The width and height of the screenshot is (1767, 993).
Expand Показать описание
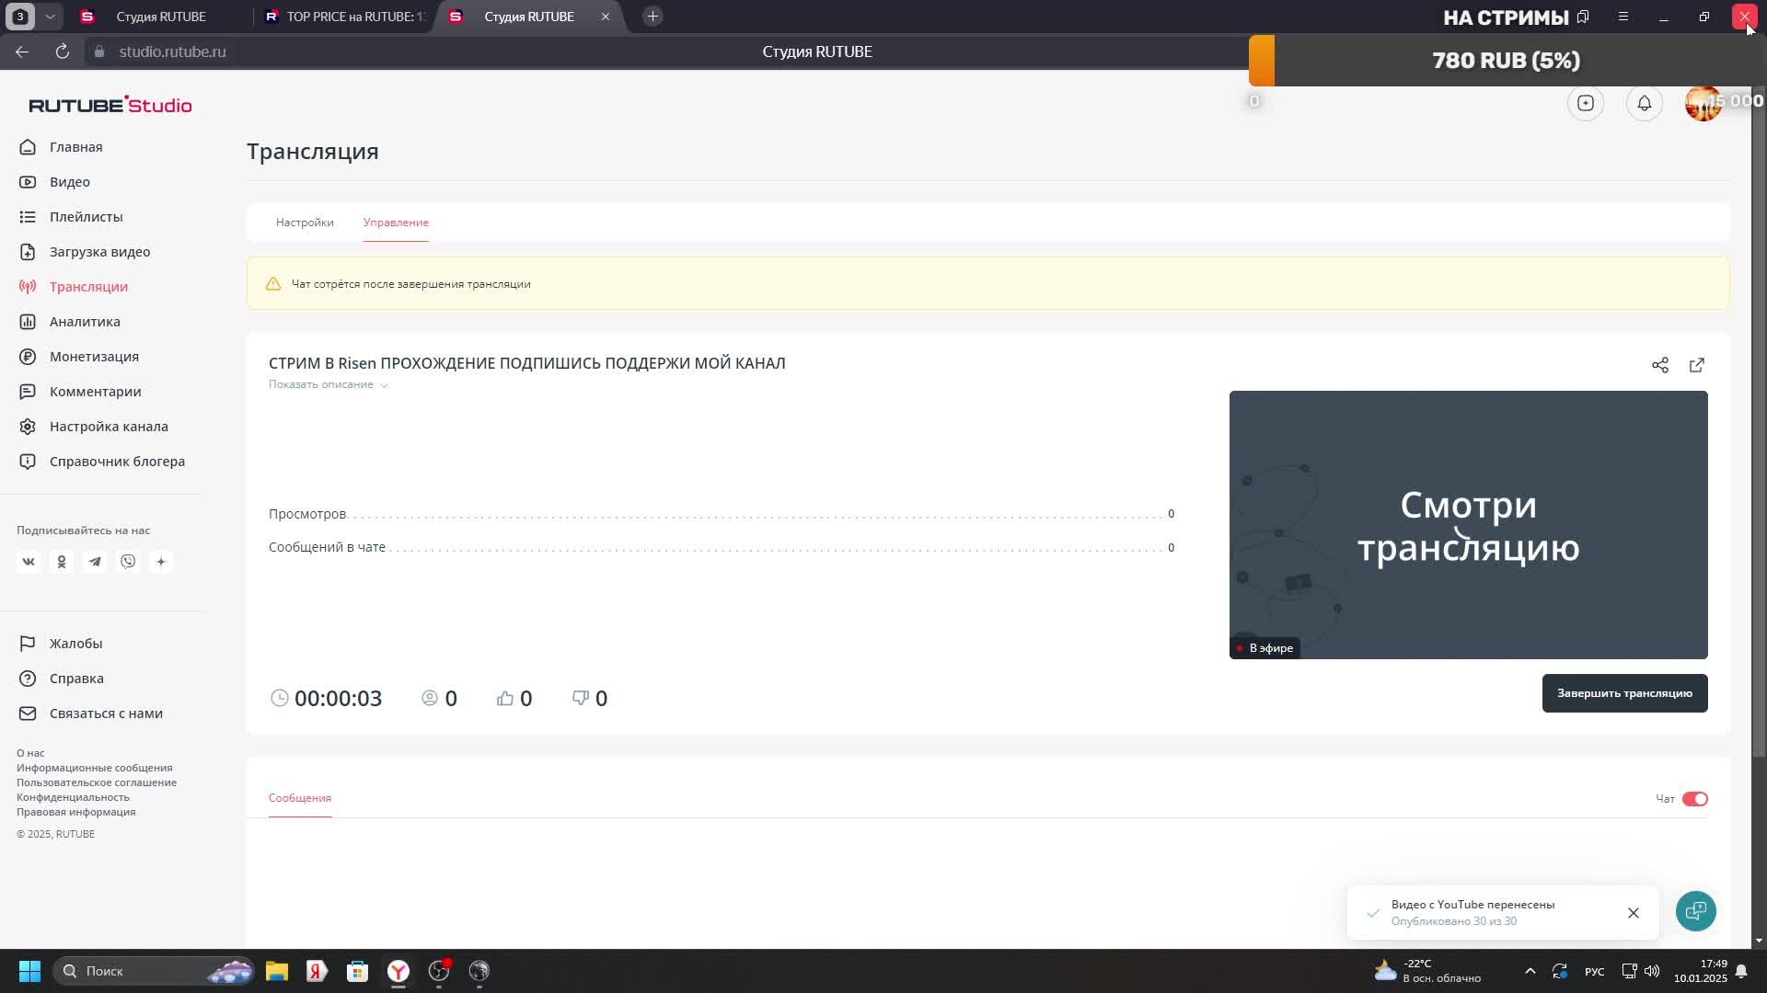click(x=328, y=384)
